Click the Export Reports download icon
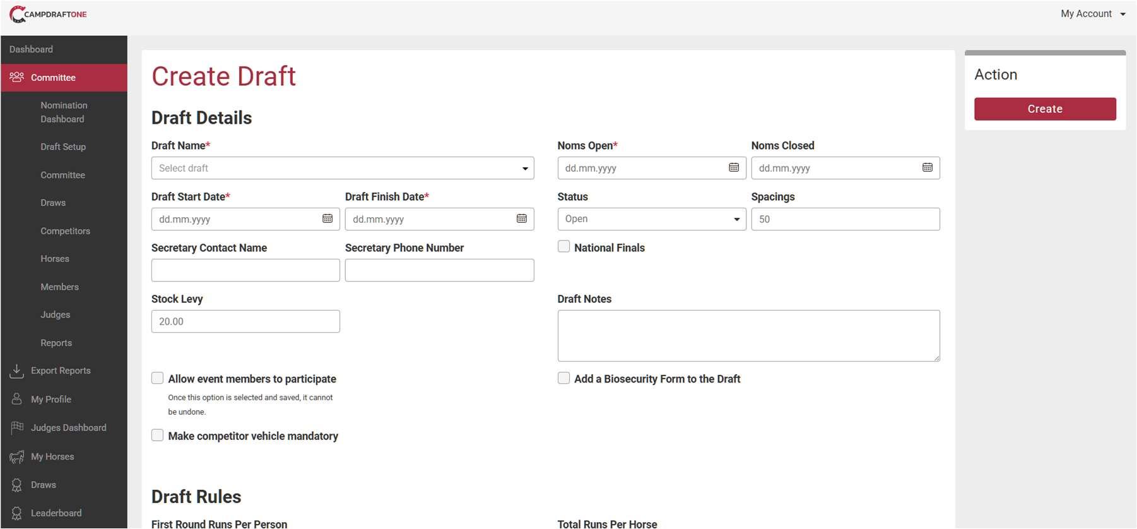1137x529 pixels. pyautogui.click(x=17, y=371)
